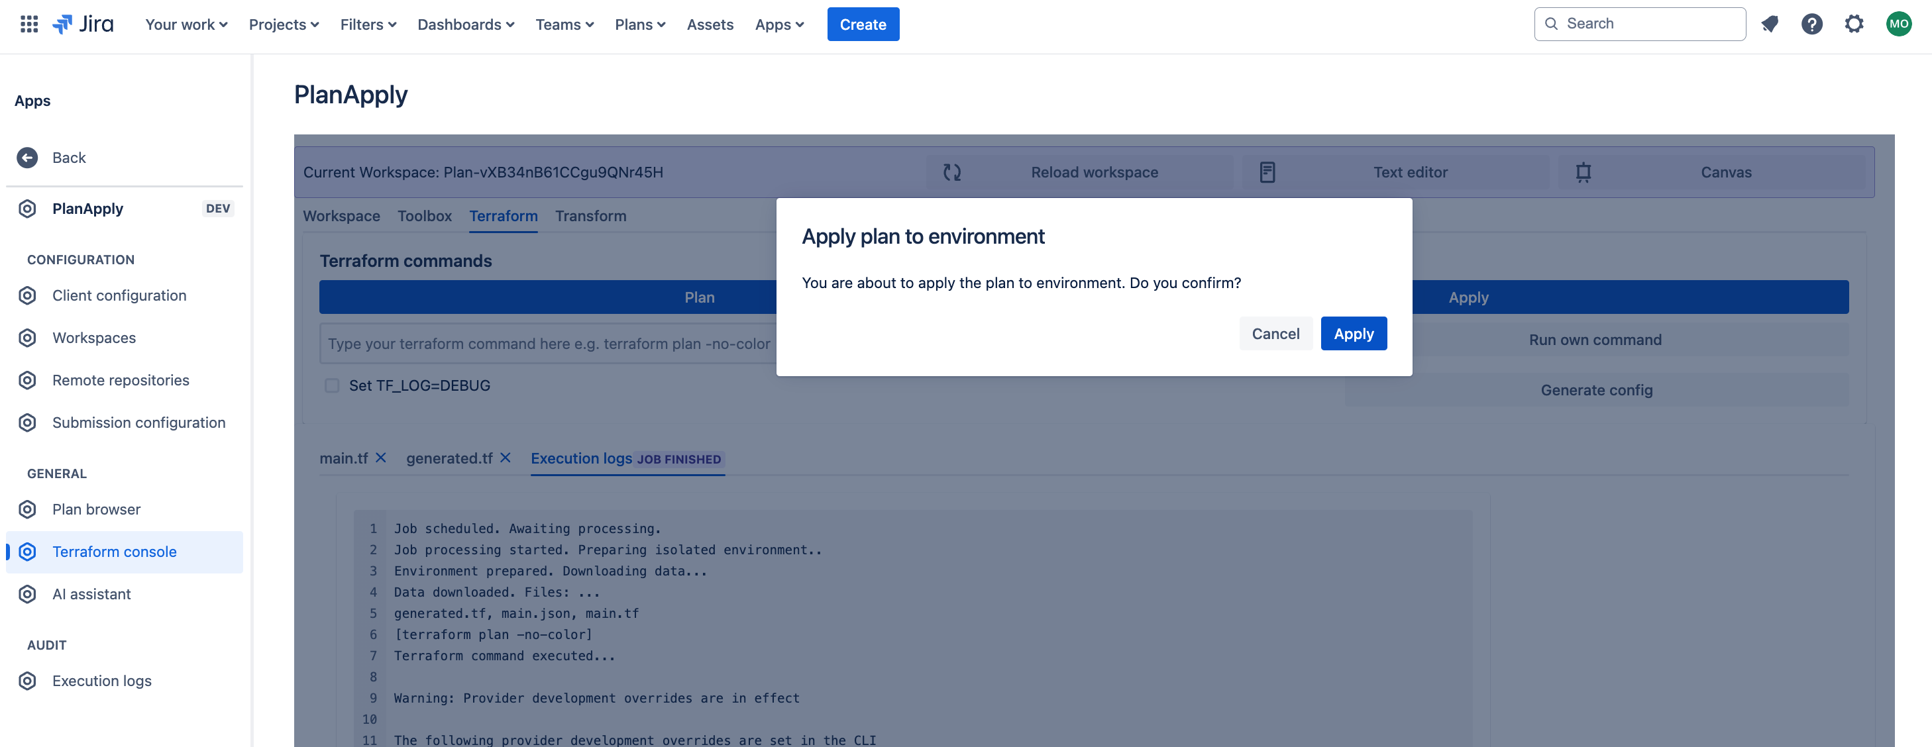Enable the Set TF_LOG=DEBUG checkbox
This screenshot has width=1932, height=747.
click(x=331, y=385)
